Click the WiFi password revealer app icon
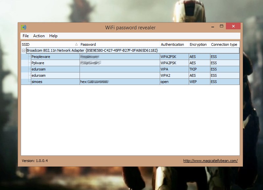This screenshot has width=263, height=190. [24, 27]
